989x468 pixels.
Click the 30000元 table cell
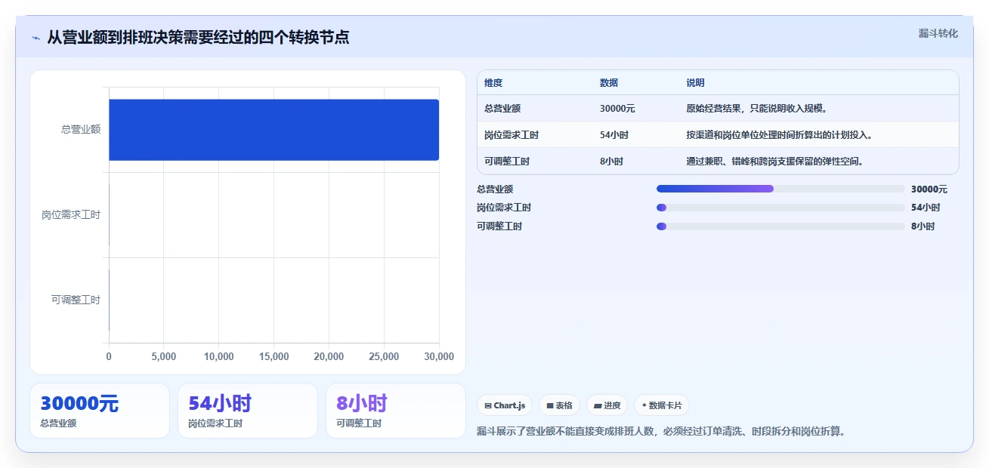click(617, 109)
